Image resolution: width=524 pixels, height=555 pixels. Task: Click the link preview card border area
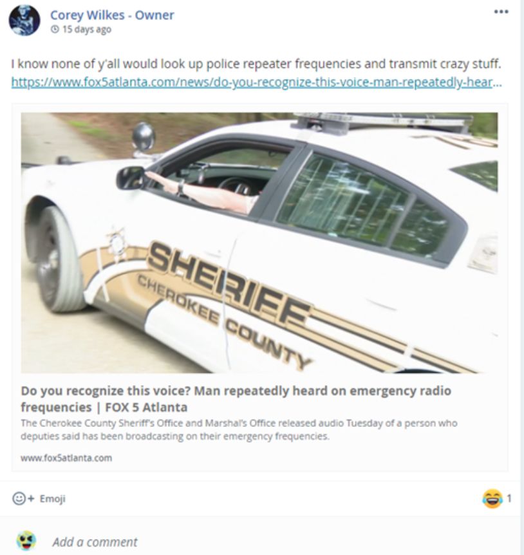tap(260, 468)
